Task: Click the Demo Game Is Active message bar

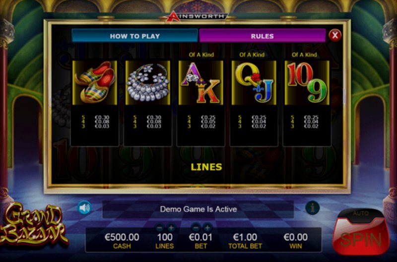Action: tap(198, 209)
